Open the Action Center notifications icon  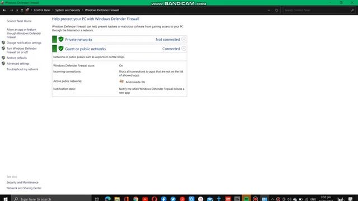pyautogui.click(x=351, y=199)
